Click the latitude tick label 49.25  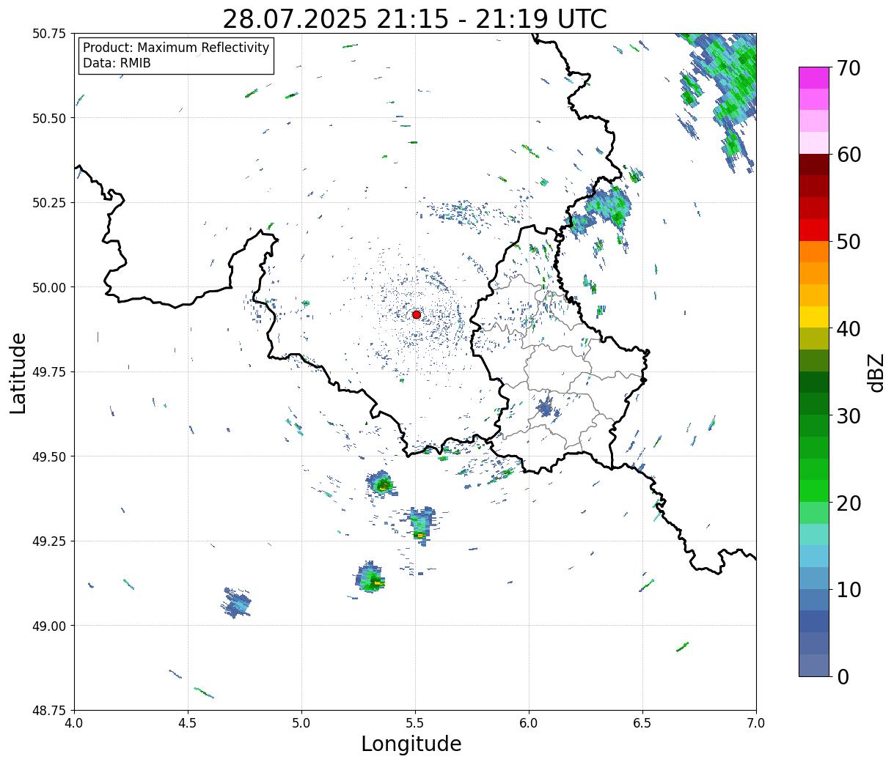point(49,541)
